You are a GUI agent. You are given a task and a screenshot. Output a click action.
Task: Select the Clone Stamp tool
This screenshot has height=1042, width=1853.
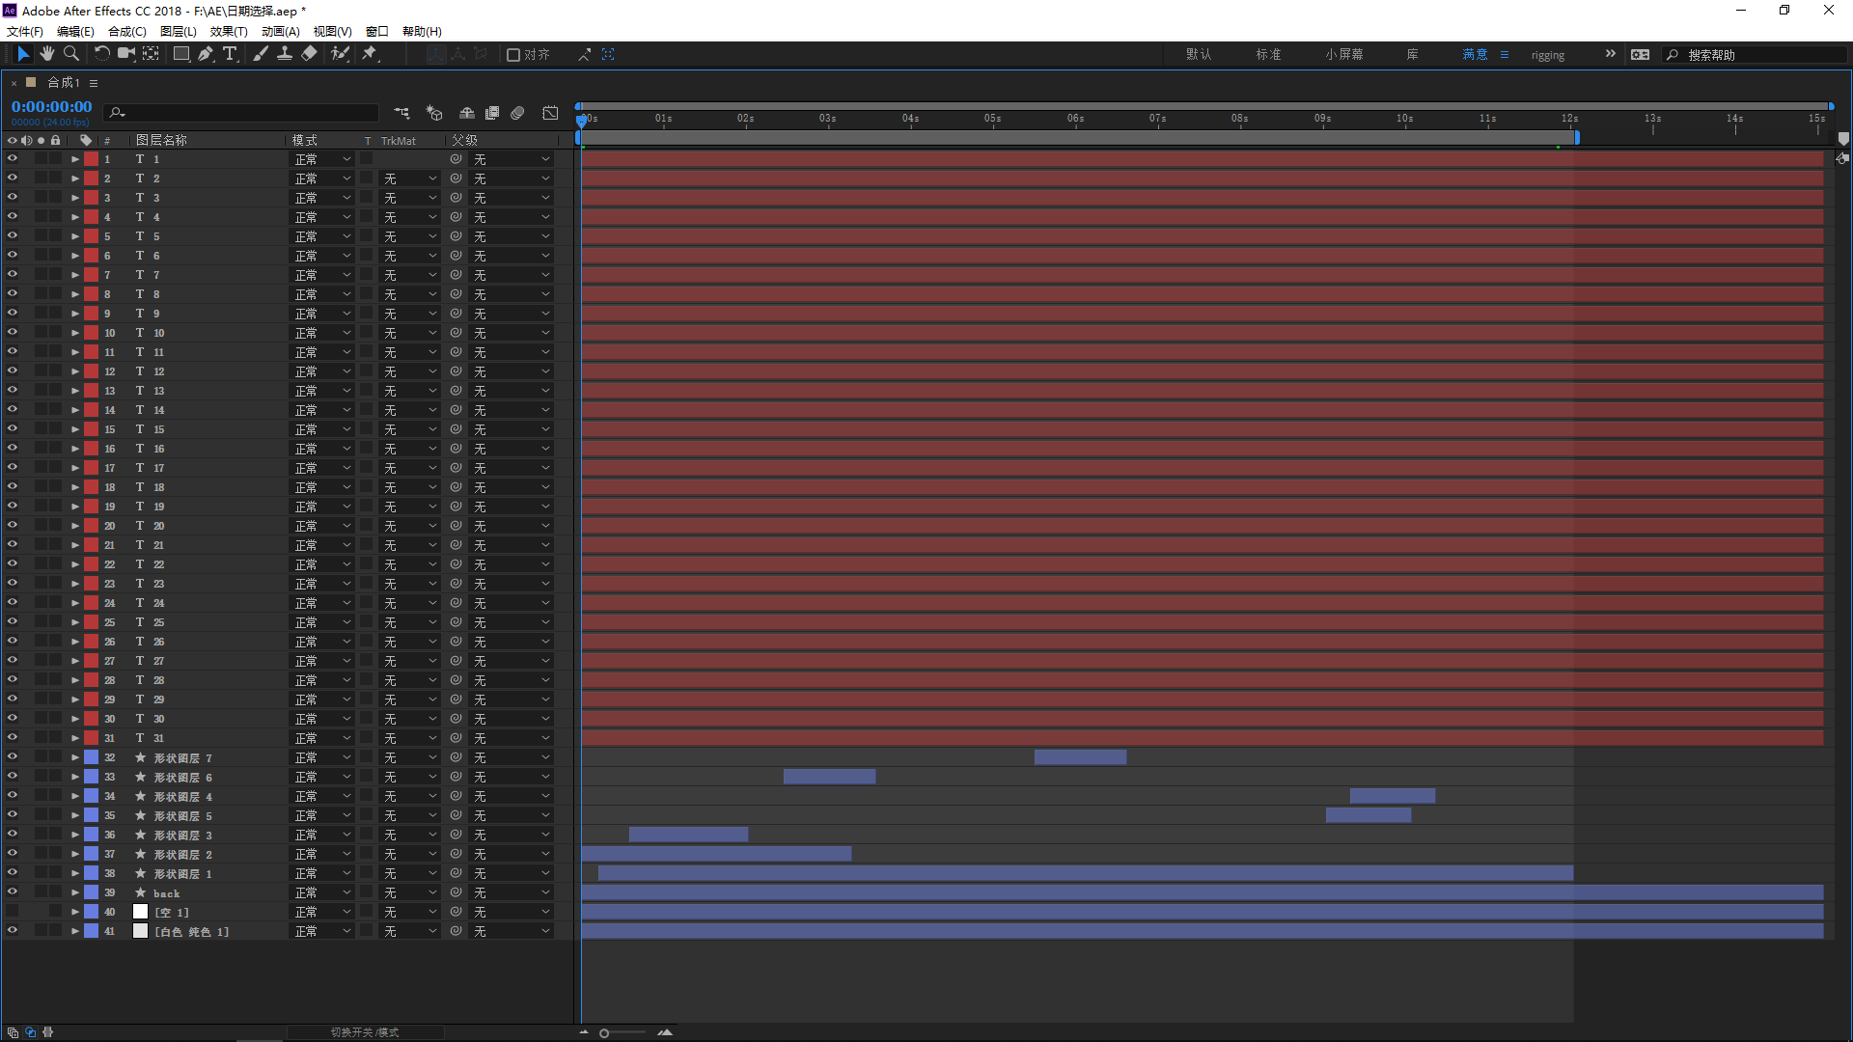click(285, 54)
